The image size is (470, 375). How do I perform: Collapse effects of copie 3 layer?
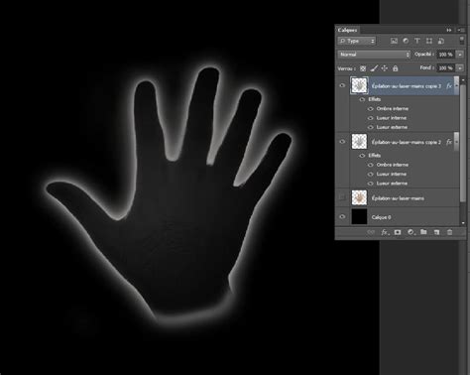tap(456, 86)
